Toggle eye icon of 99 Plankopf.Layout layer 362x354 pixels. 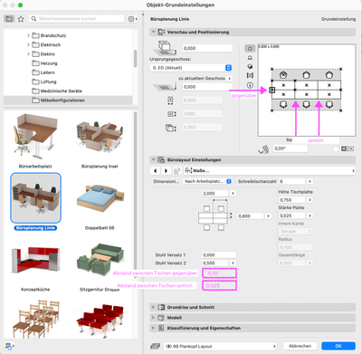coord(169,346)
